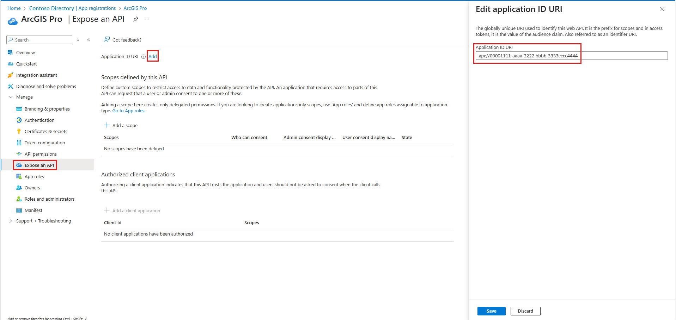Open Token configuration page
This screenshot has width=676, height=320.
pyautogui.click(x=45, y=143)
